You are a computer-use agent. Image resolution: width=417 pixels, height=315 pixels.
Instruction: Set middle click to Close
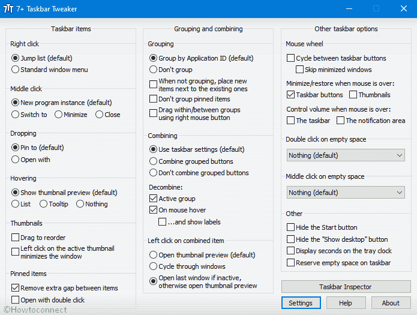tap(99, 115)
